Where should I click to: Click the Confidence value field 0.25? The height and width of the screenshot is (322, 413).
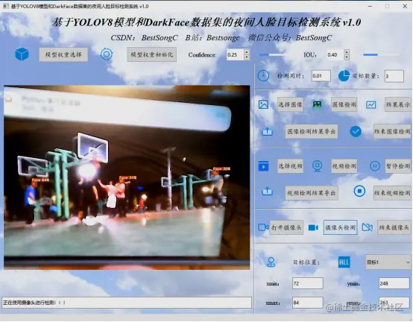pyautogui.click(x=236, y=54)
